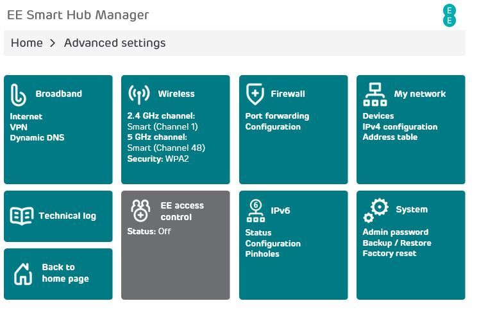Open Wireless via the antenna icon
Viewport: 479px width, 319px height.
[x=139, y=94]
